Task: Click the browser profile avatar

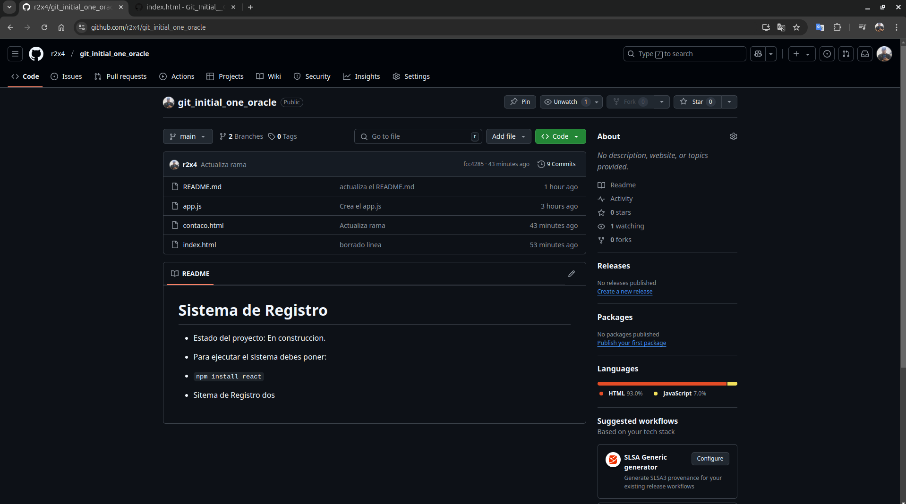Action: pos(880,27)
